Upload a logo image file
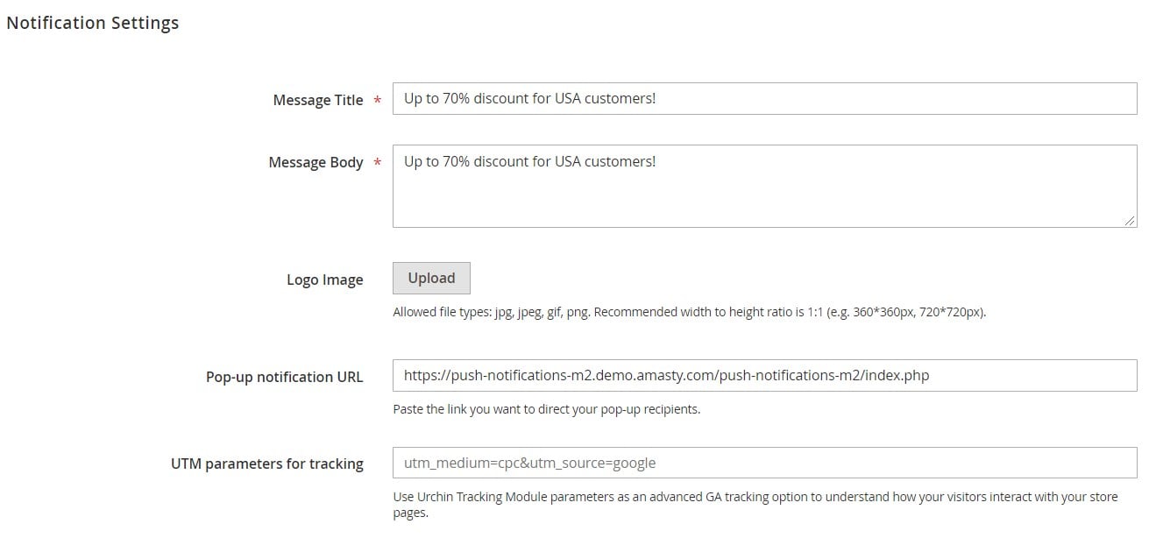The image size is (1156, 538). click(431, 278)
